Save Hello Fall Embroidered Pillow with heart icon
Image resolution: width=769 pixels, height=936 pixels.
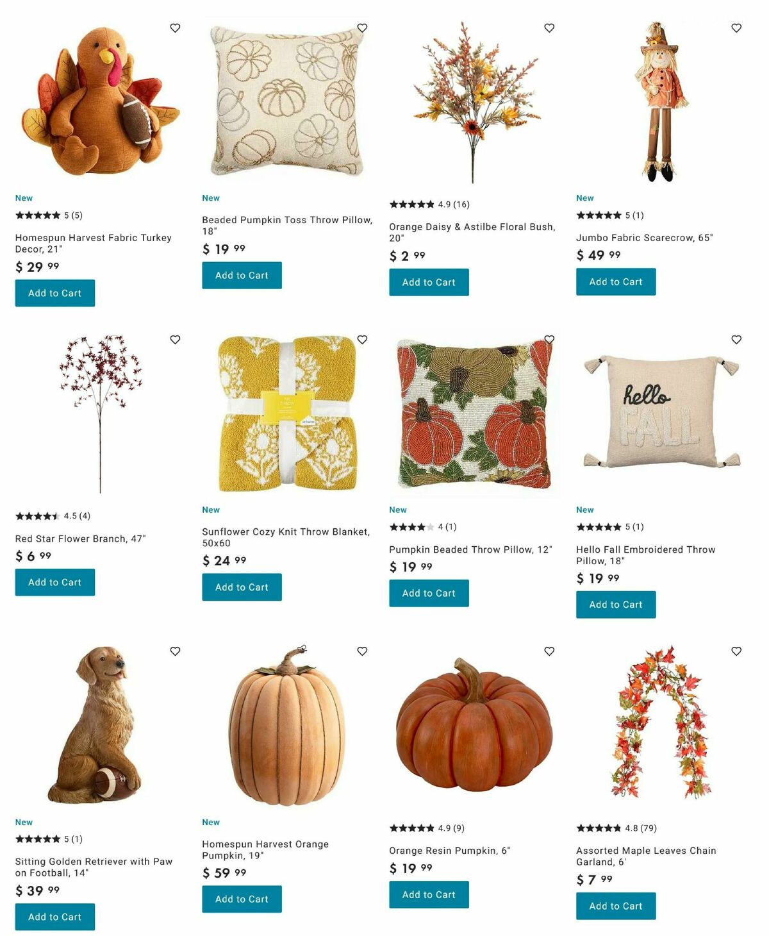coord(736,340)
